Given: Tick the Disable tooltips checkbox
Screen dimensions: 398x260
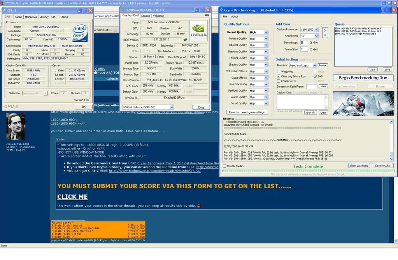Looking at the screenshot, I should coord(224,166).
